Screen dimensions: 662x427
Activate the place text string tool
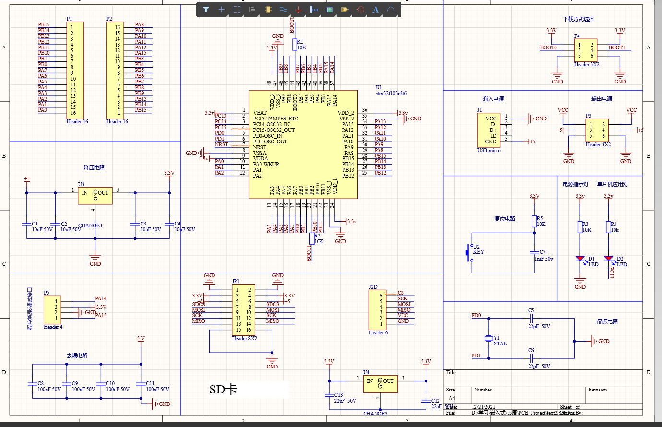pos(376,10)
